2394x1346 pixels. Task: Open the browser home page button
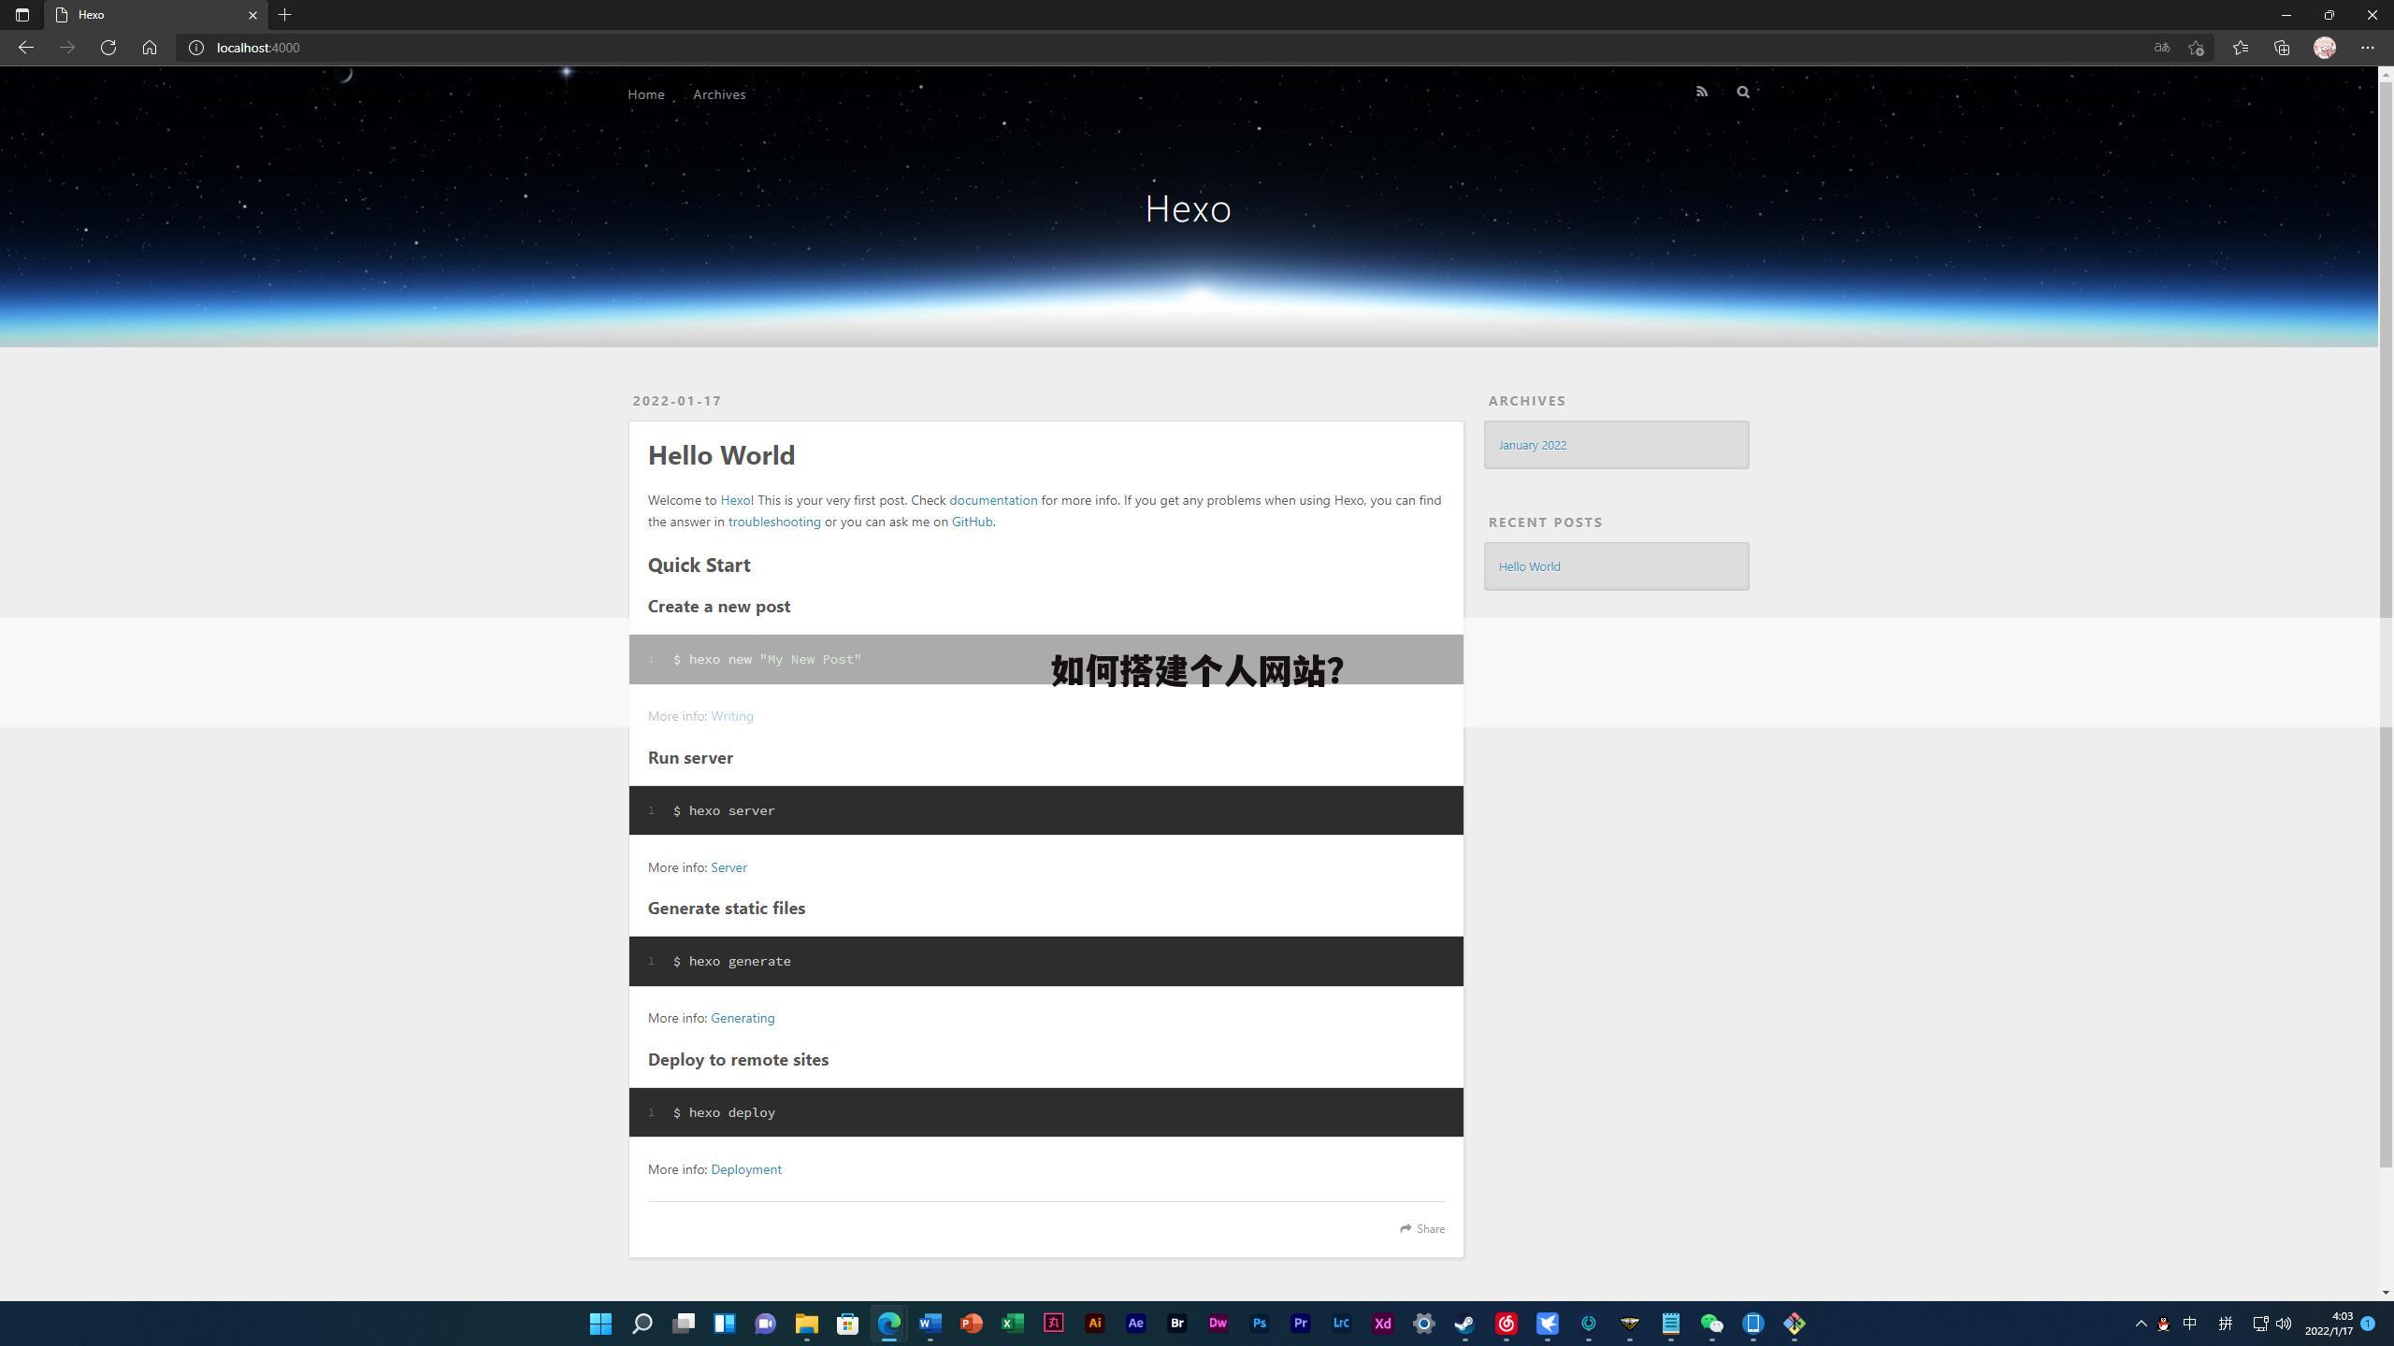150,48
